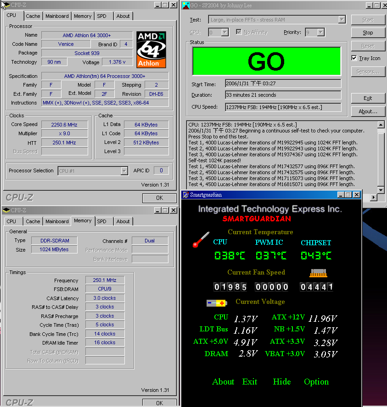The image size is (387, 407).
Task: Click Core Speed value 2250.6 MHz
Action: tap(64, 125)
